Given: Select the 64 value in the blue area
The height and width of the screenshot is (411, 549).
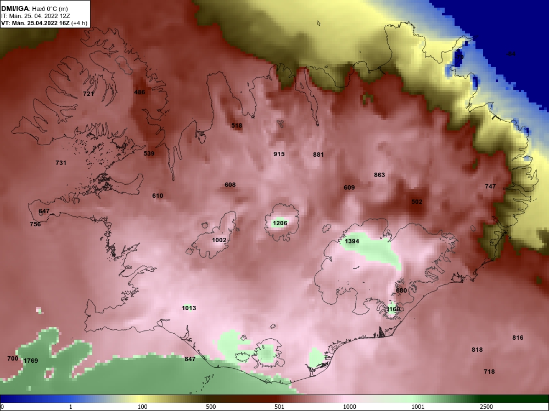Looking at the screenshot, I should tap(512, 54).
